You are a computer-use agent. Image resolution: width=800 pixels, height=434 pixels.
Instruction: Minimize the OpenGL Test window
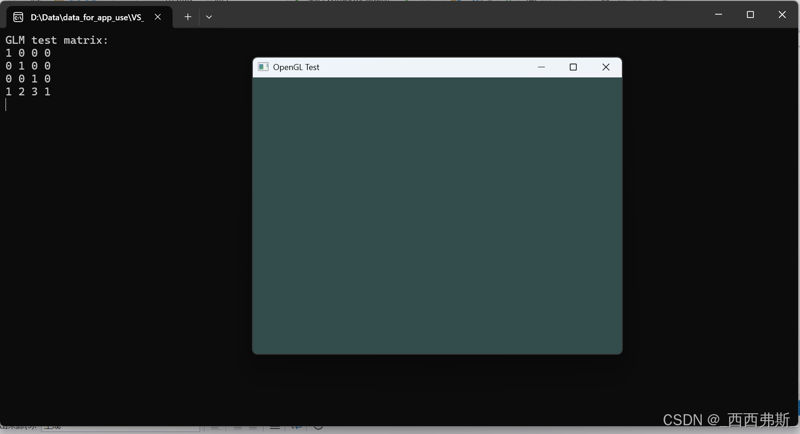point(541,67)
